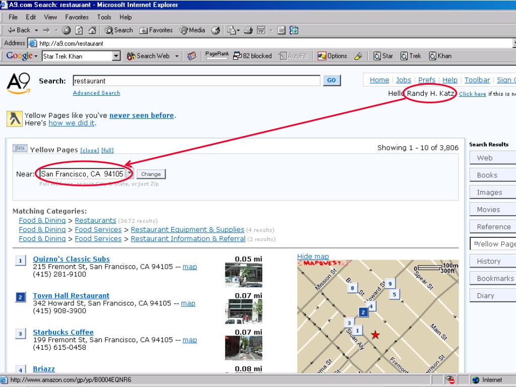Screen dimensions: 516x387
Task: Expand the Google toolbar search box dropdown
Action: [x=116, y=56]
